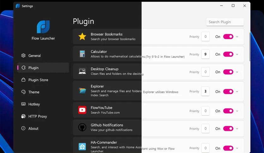
Task: Open Desktop Cleanup details with chevron
Action: 237,72
